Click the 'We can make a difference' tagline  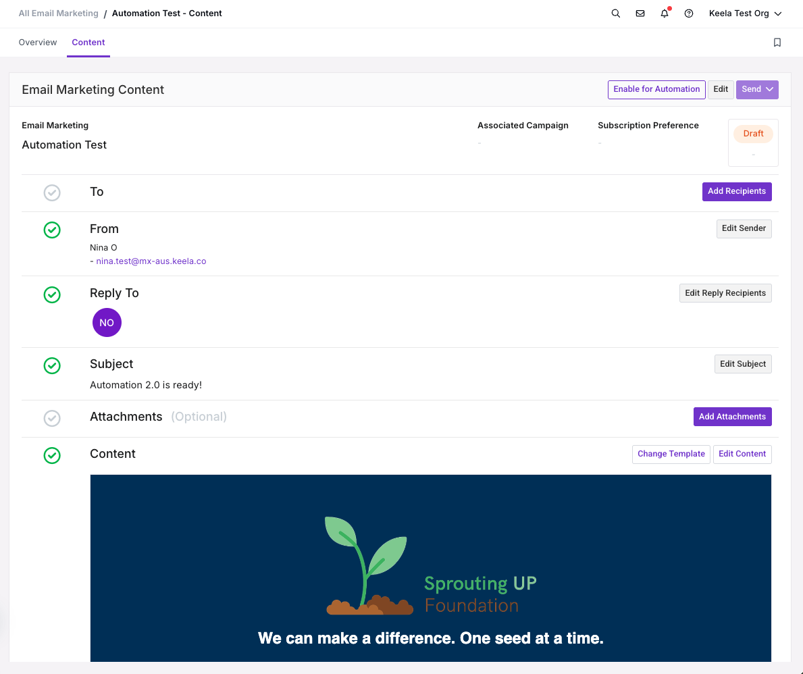pos(431,639)
